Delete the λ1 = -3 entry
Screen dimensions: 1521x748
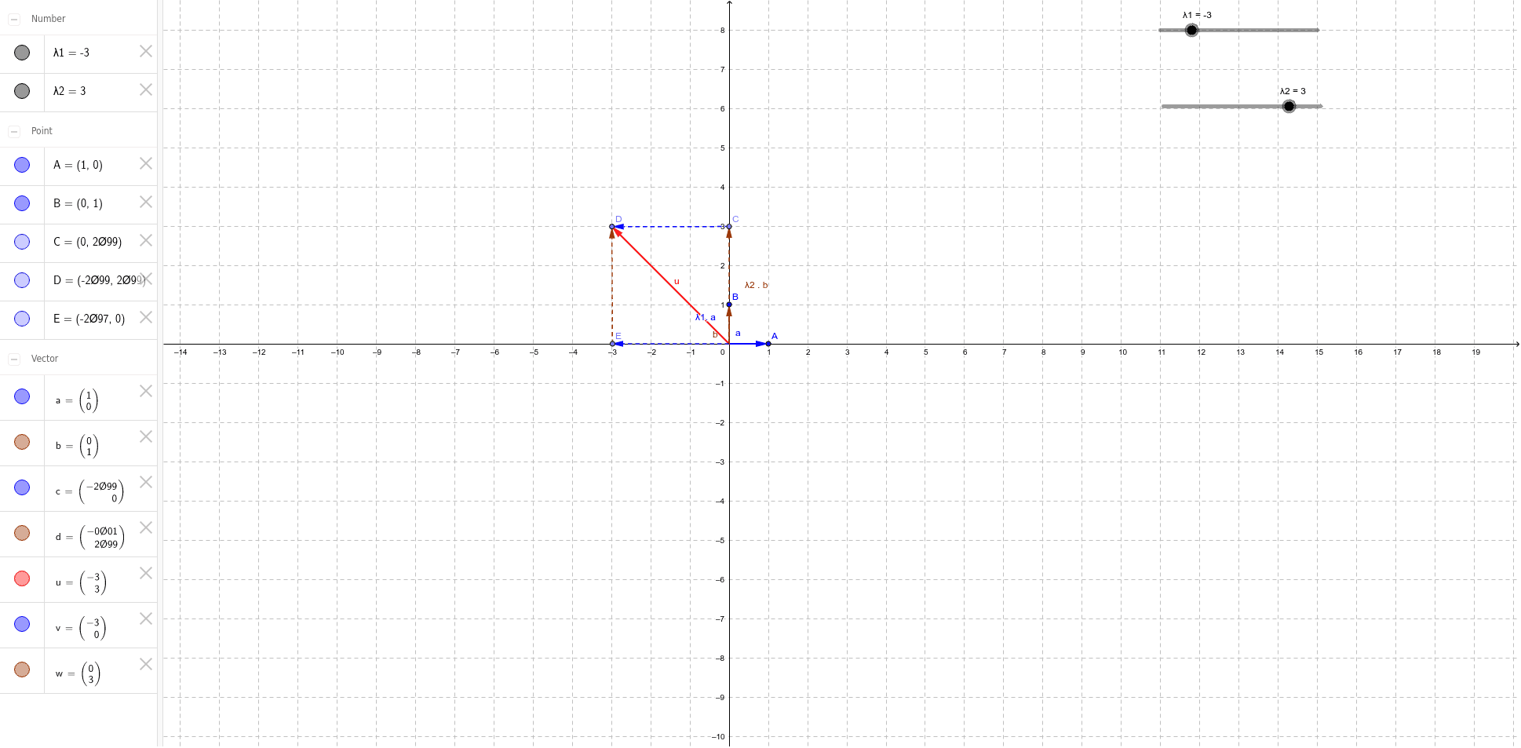coord(146,51)
